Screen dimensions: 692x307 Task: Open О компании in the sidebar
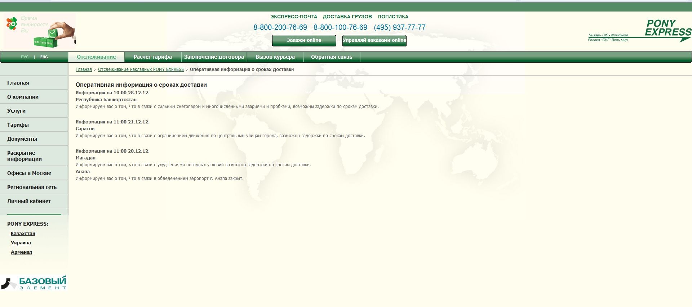[34, 97]
